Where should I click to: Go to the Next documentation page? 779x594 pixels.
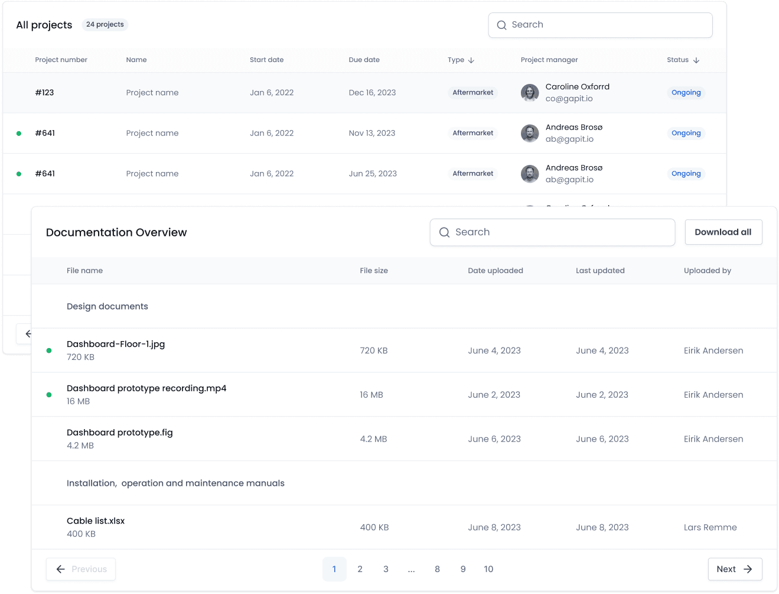coord(735,569)
